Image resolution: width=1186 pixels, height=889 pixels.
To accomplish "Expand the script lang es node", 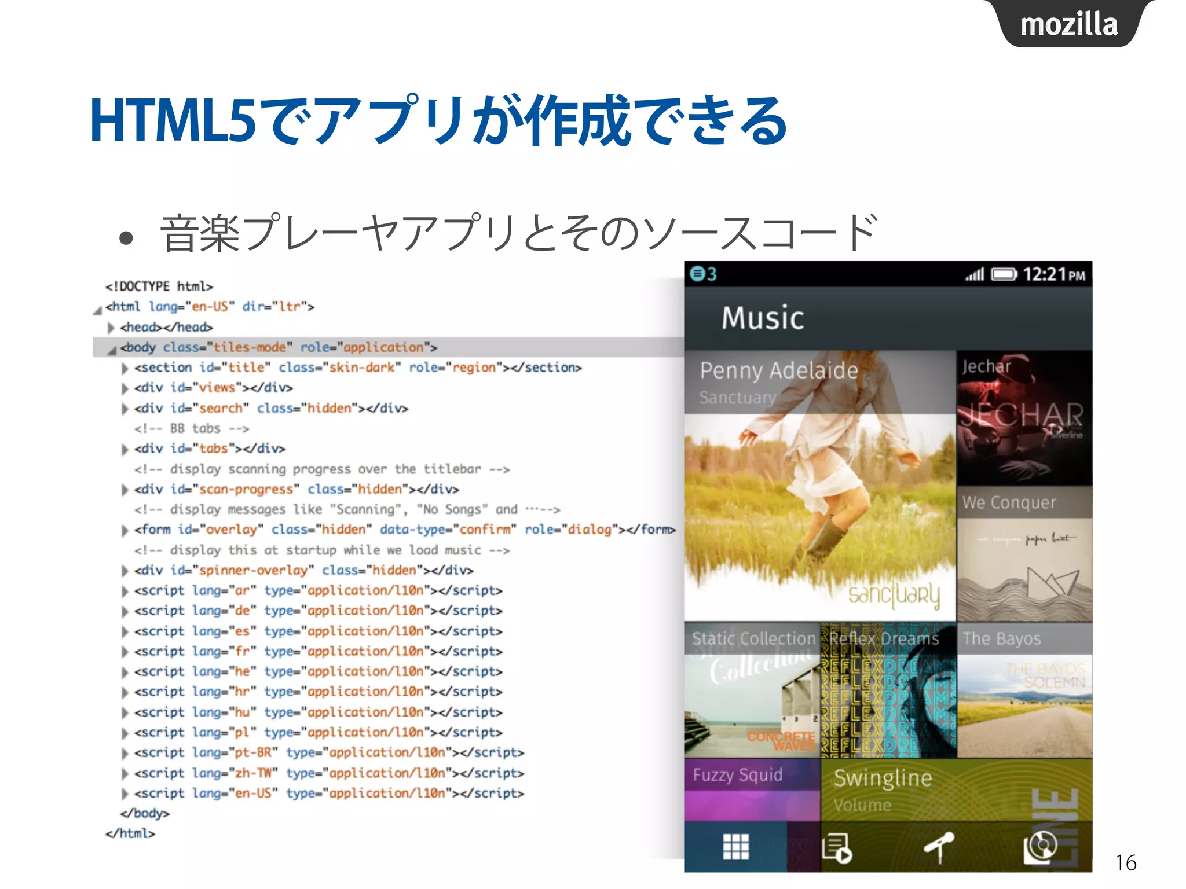I will coord(125,631).
